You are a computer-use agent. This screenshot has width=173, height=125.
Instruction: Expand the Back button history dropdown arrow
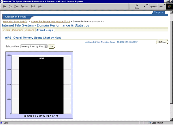(x=144, y=7)
